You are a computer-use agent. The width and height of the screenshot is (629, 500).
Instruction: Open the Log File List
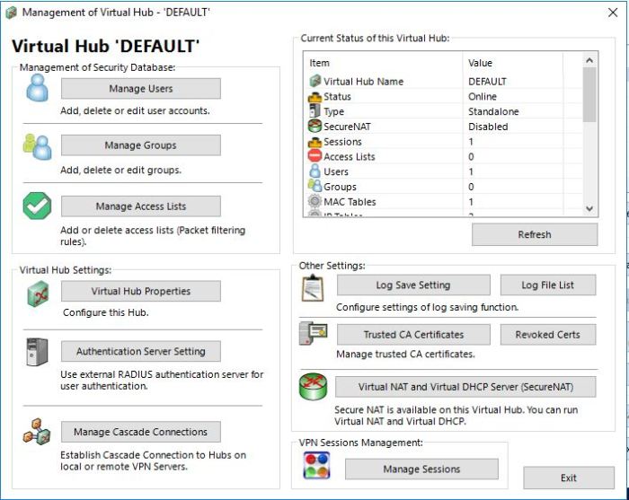547,285
